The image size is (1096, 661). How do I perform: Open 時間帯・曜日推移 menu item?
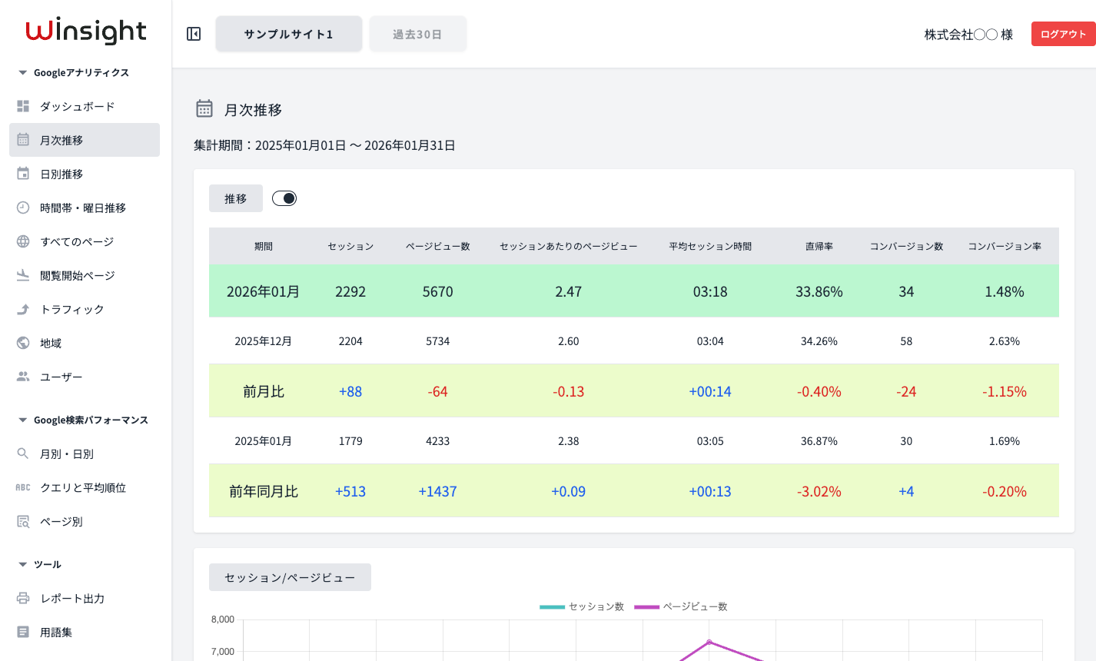click(x=85, y=208)
